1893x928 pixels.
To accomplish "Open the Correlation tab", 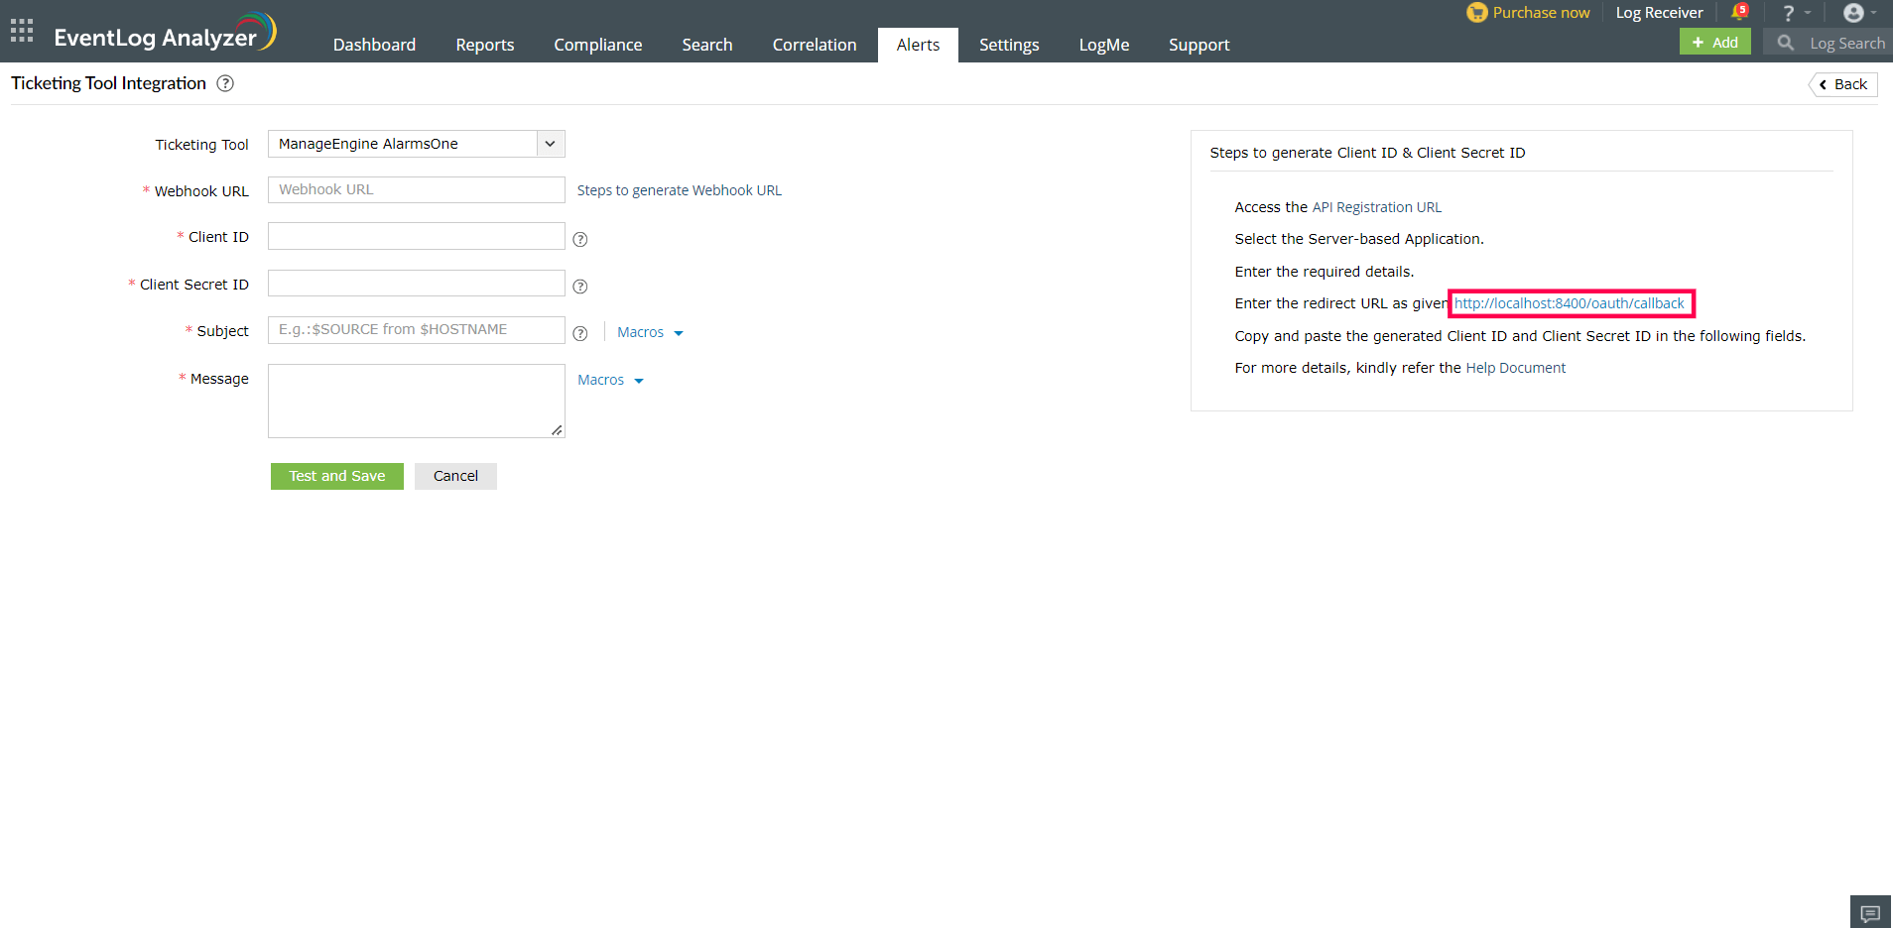I will (x=814, y=45).
